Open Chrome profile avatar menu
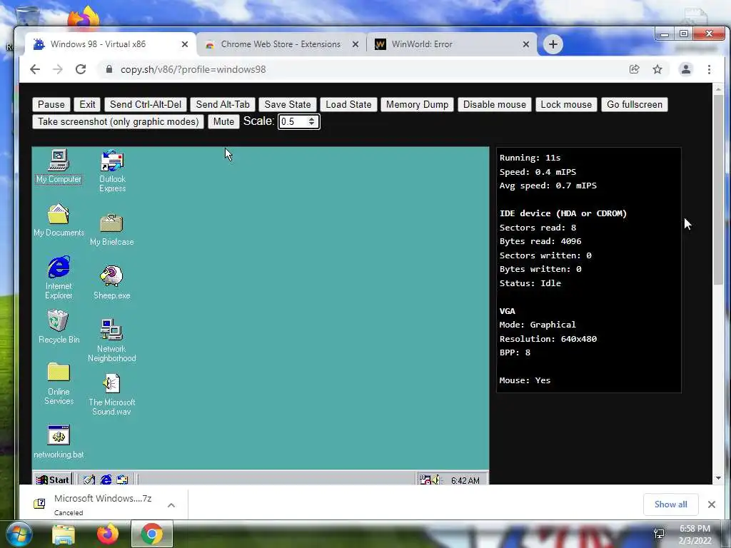 pyautogui.click(x=686, y=69)
